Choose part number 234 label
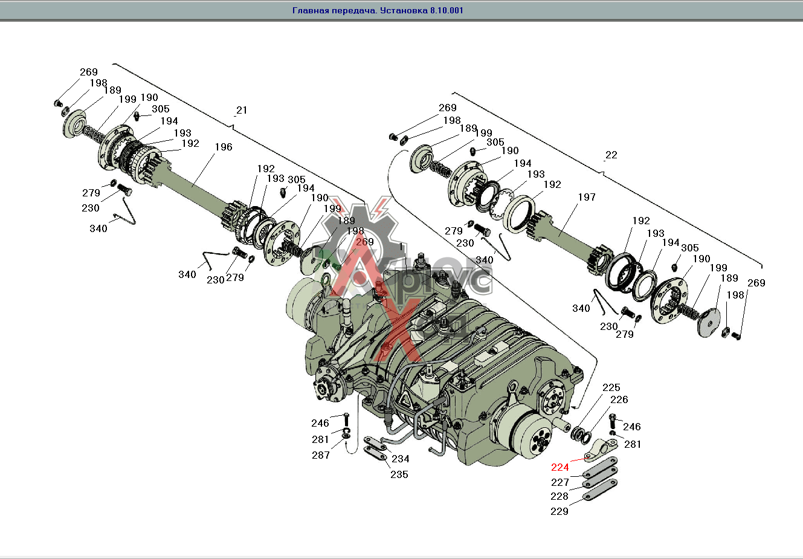 (x=400, y=459)
